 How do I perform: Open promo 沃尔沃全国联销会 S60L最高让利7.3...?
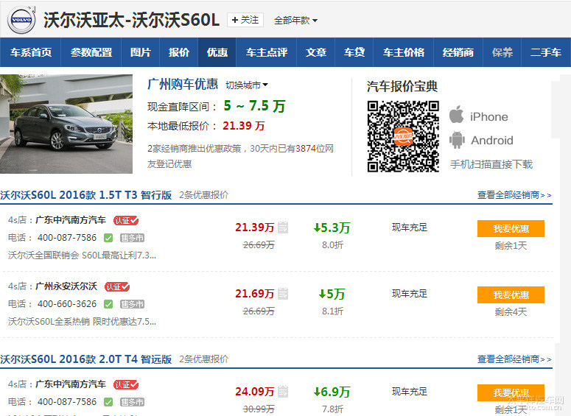(82, 255)
